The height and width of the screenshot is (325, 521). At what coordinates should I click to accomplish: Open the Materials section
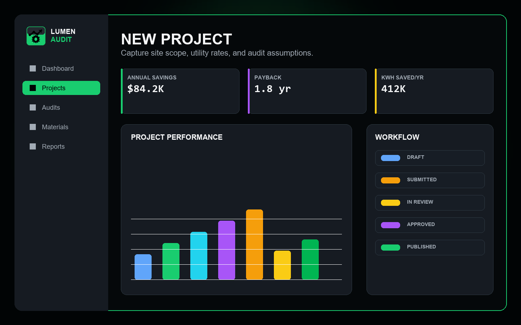click(61, 127)
